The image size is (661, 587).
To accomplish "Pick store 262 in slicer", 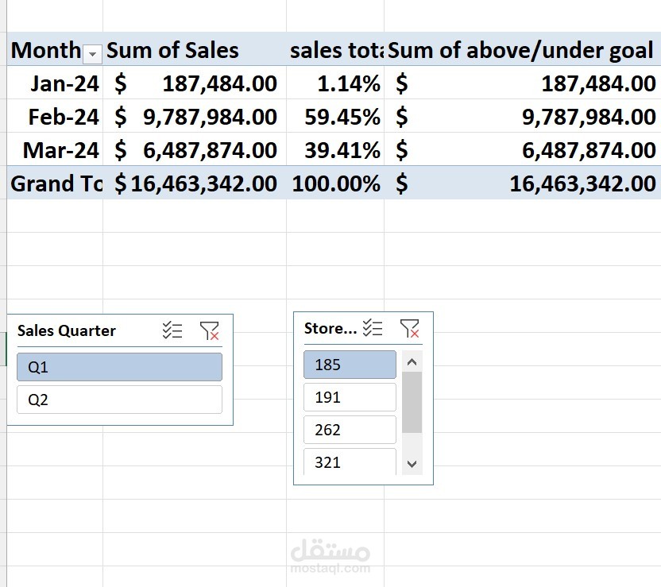I will [350, 430].
